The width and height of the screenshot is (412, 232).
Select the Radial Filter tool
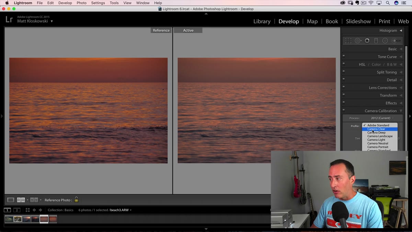pos(385,40)
